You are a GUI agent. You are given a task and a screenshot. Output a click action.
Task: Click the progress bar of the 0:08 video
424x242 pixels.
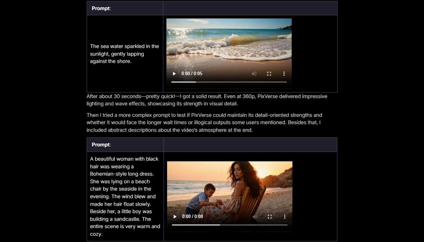pyautogui.click(x=229, y=225)
